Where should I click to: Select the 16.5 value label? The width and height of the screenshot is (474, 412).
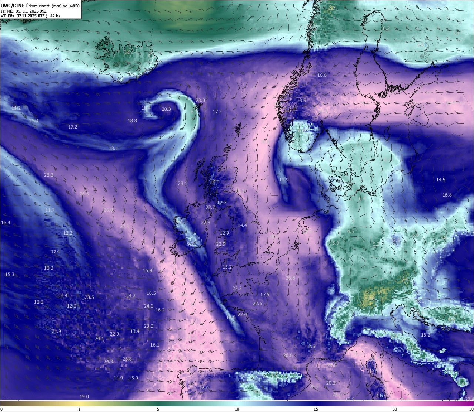tap(151, 293)
